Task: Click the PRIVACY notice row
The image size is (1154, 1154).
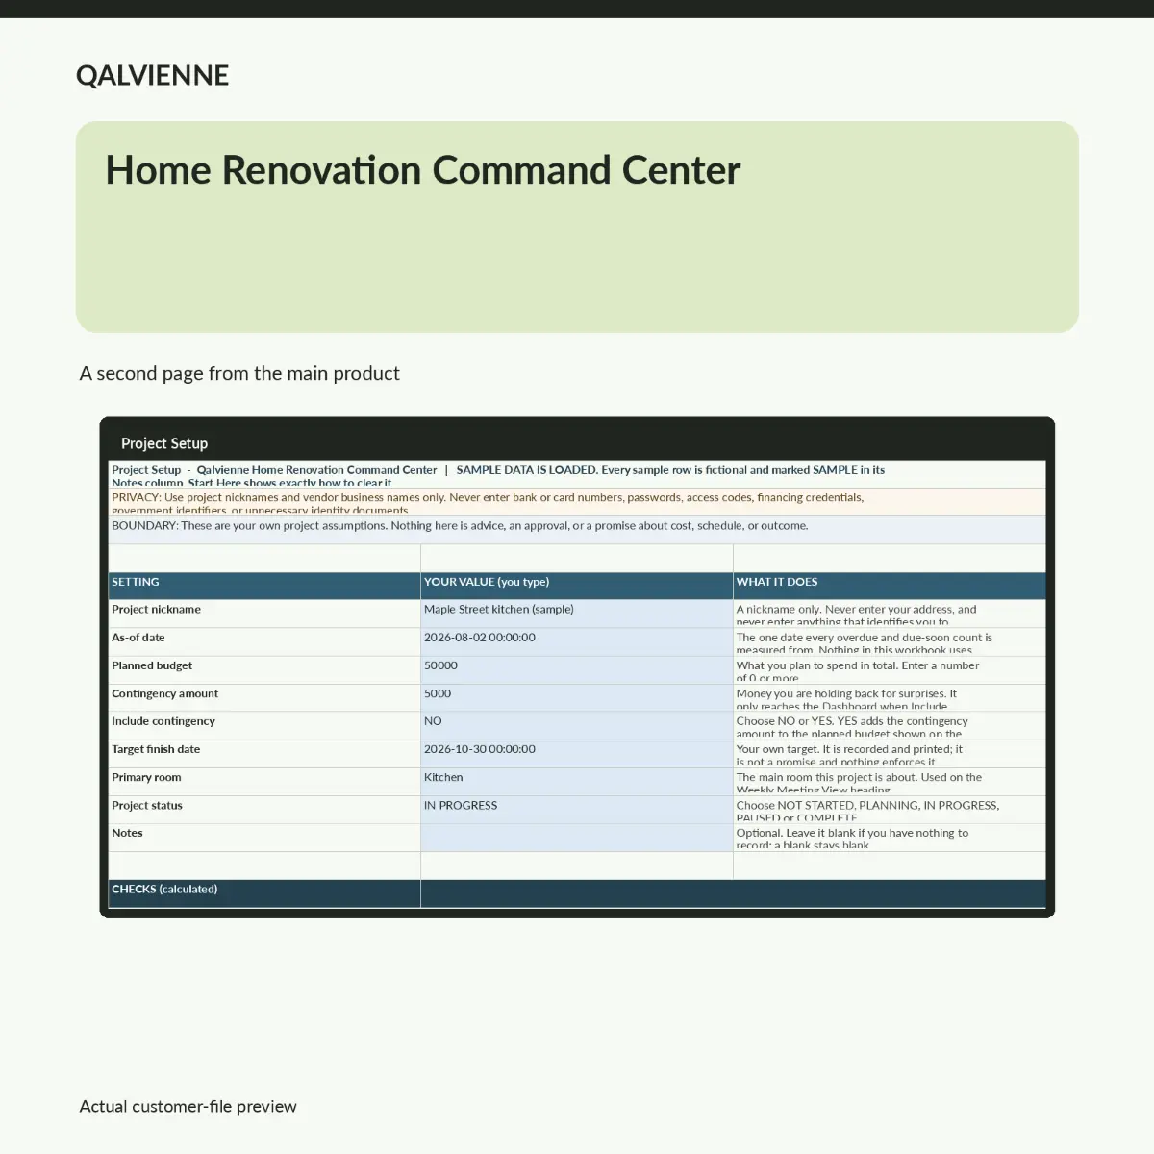Action: (x=577, y=502)
